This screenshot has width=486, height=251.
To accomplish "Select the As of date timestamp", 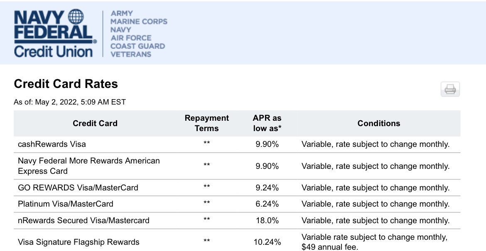I will point(70,102).
